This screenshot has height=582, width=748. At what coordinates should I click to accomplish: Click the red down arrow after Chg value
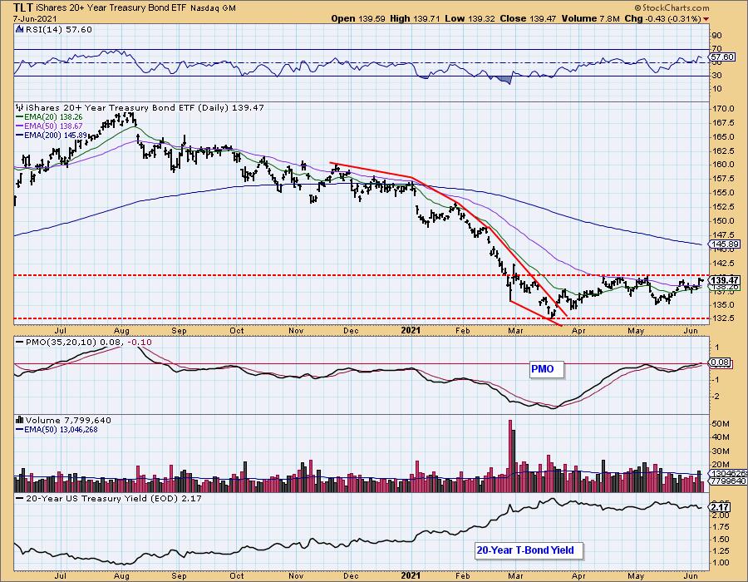point(706,19)
